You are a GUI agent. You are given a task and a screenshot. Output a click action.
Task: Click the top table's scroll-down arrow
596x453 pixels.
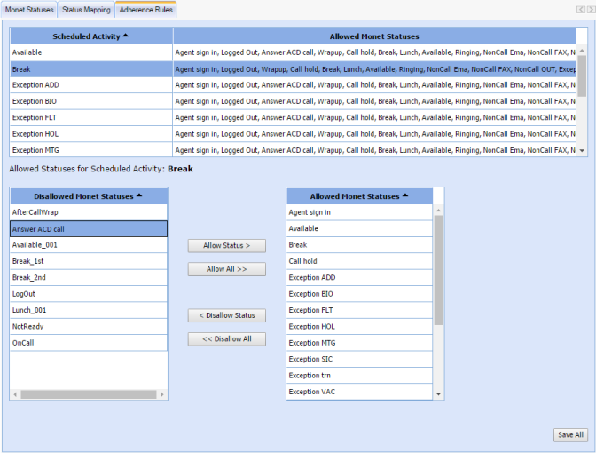click(582, 152)
